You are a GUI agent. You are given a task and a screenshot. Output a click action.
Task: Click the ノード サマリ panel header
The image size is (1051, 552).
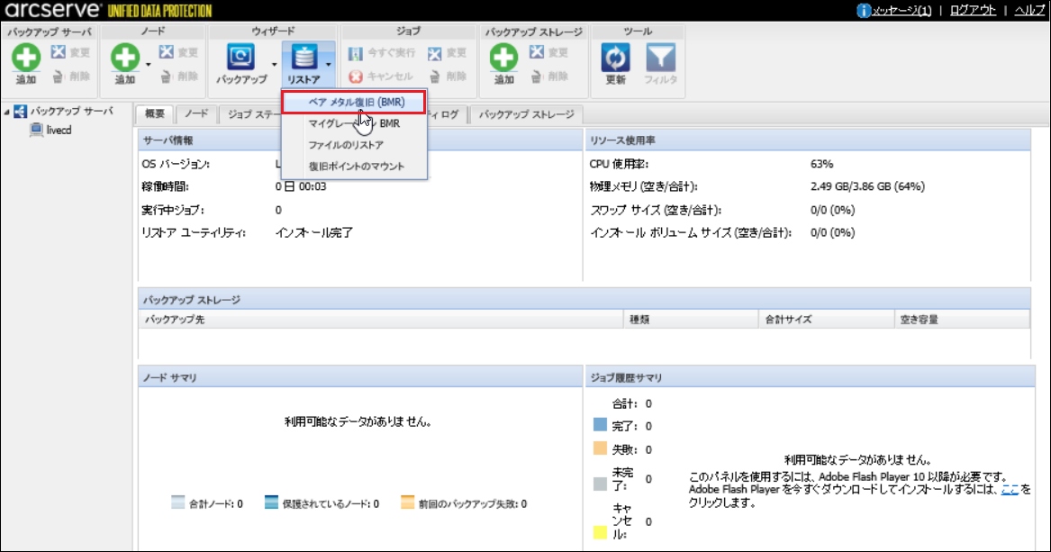(x=360, y=378)
